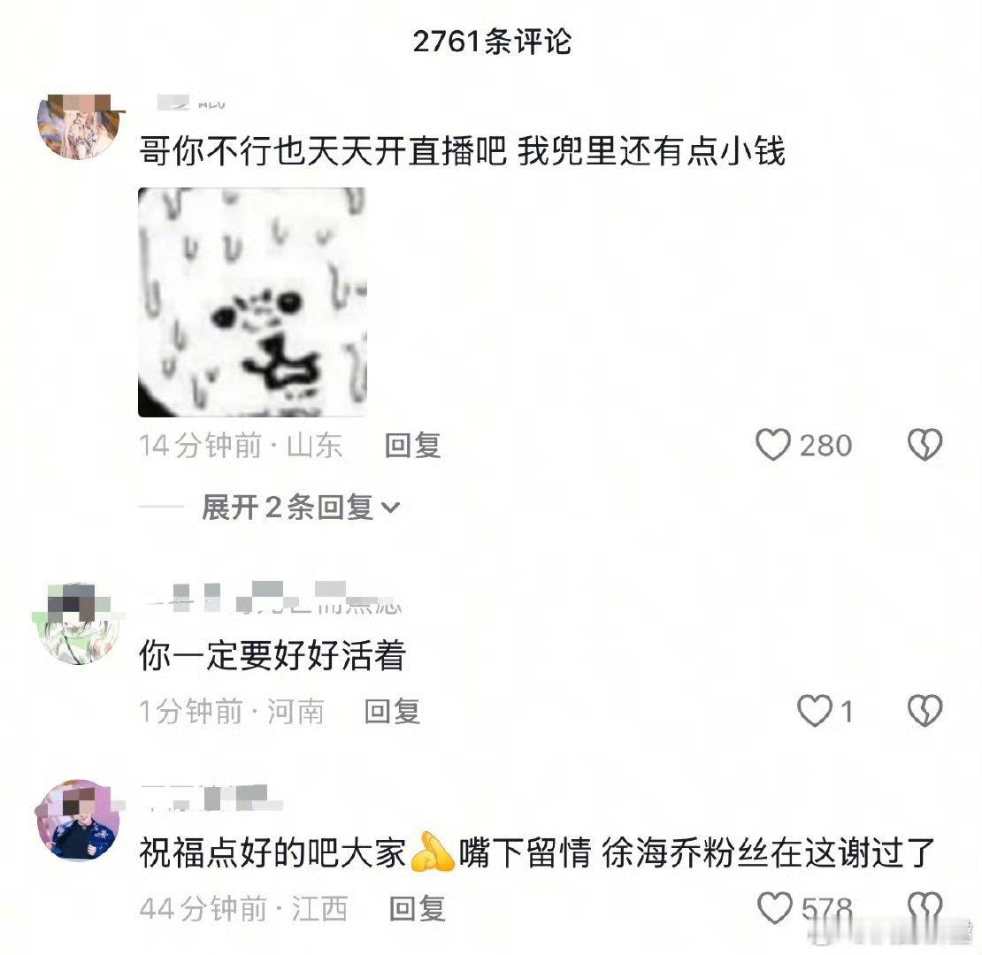Like the Shandong comment with 280 likes
Image resolution: width=982 pixels, height=955 pixels.
click(x=773, y=445)
